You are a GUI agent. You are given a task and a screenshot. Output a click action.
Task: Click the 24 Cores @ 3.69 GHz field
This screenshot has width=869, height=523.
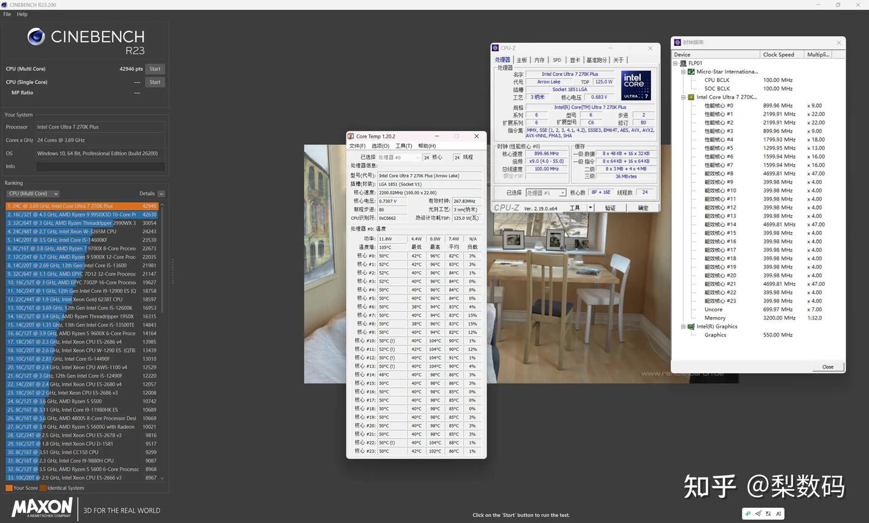pos(100,140)
